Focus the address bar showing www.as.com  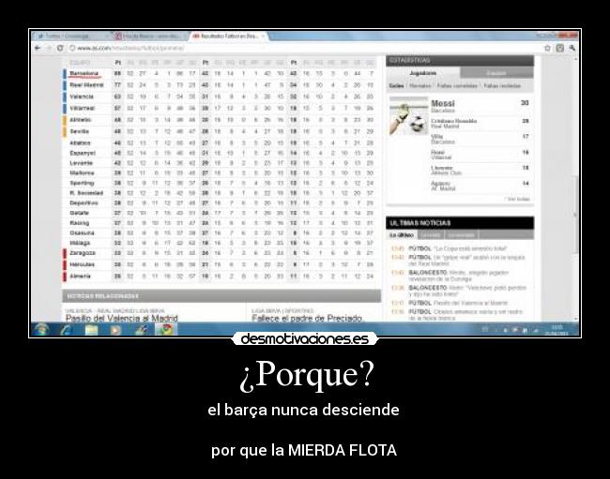[x=303, y=48]
